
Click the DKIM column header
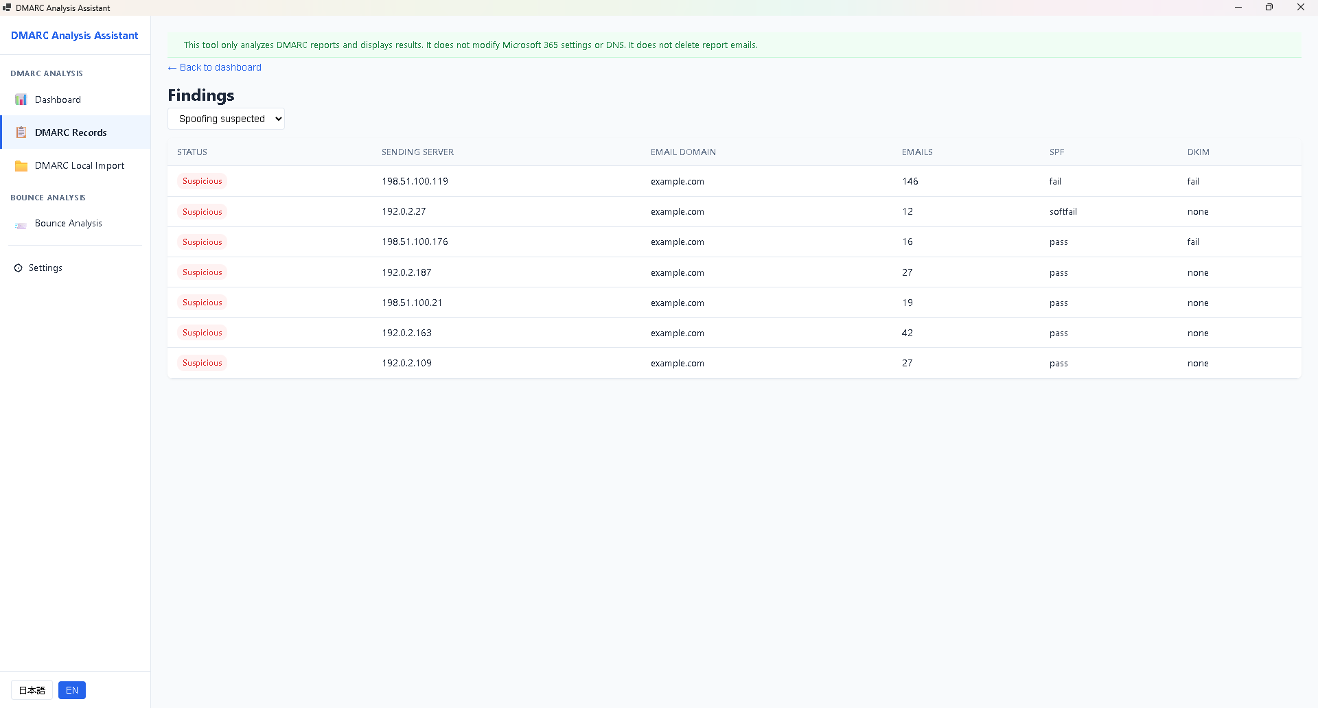[1199, 152]
